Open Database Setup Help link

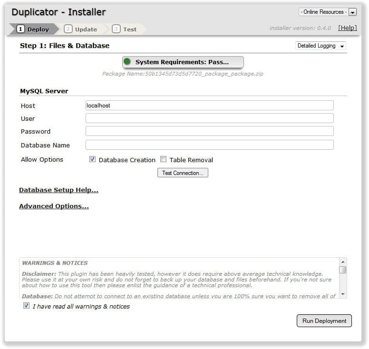[x=58, y=190]
